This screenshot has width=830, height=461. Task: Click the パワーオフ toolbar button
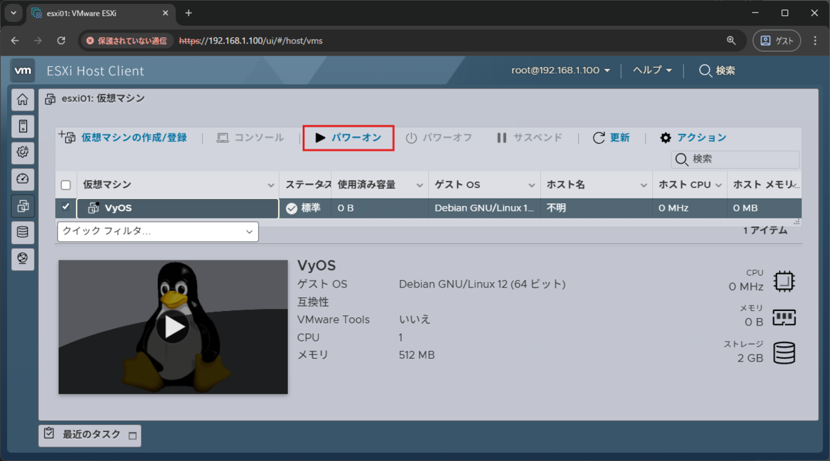coord(439,138)
